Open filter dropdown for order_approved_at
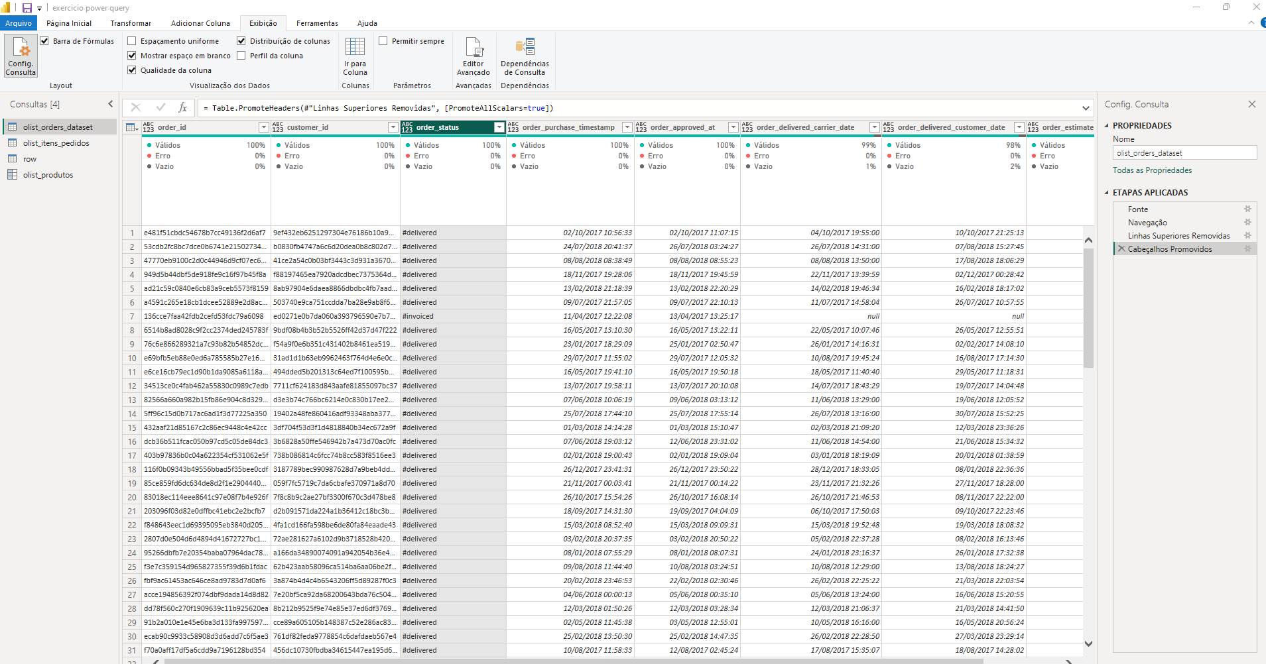Screen dimensions: 1266x664 tap(733, 127)
